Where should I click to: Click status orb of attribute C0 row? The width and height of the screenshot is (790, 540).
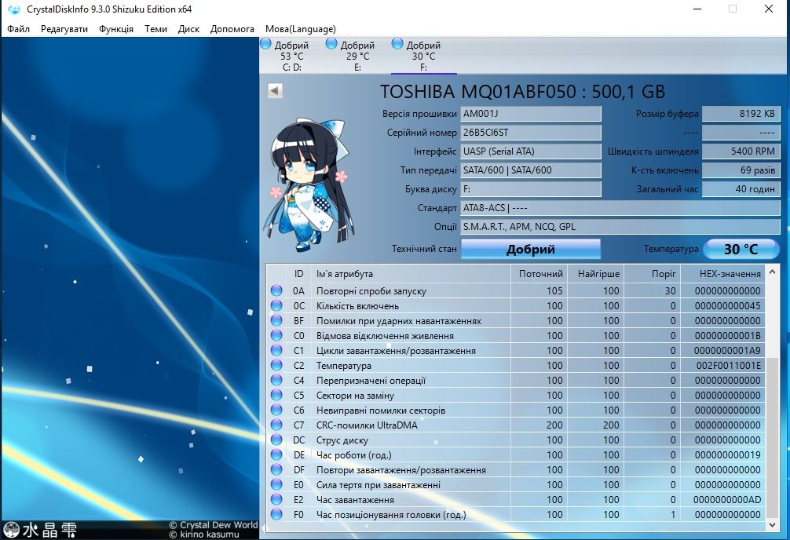[276, 335]
